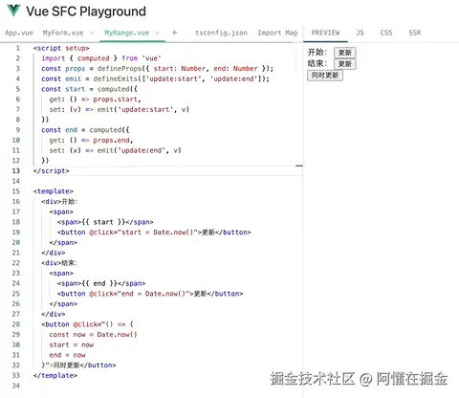The image size is (459, 398).
Task: Select the MyRange.vue tab
Action: [x=127, y=33]
